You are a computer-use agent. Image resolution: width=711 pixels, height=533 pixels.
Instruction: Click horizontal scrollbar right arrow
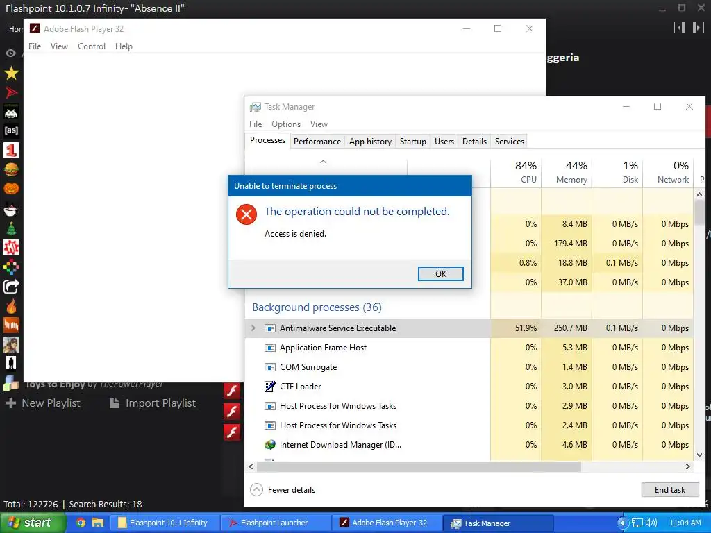coord(688,466)
